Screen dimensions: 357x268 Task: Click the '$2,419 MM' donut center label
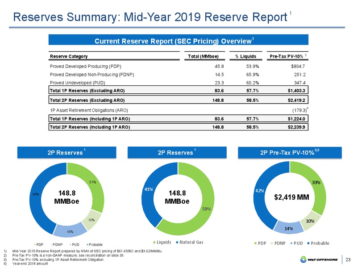tap(291, 197)
